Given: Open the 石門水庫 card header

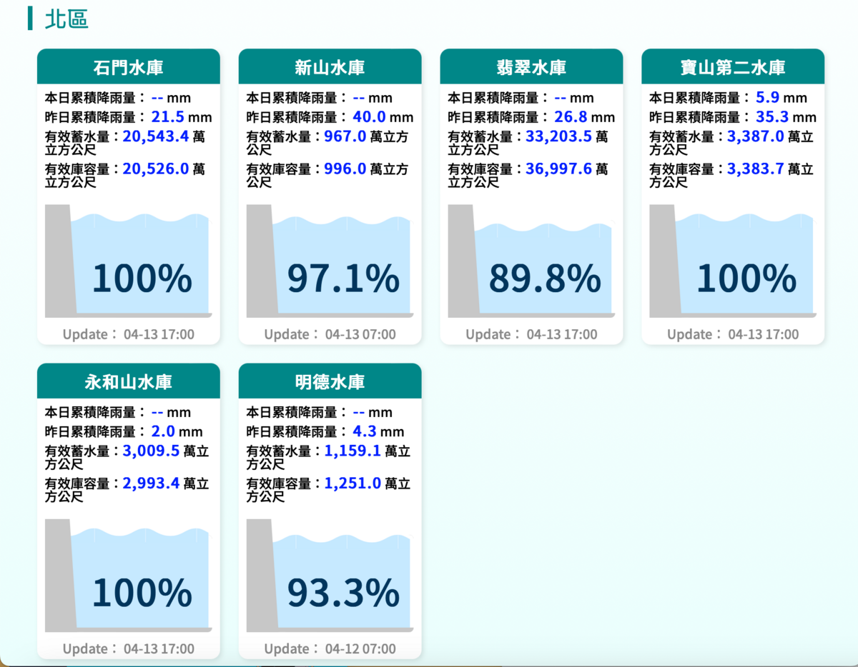Looking at the screenshot, I should click(129, 67).
